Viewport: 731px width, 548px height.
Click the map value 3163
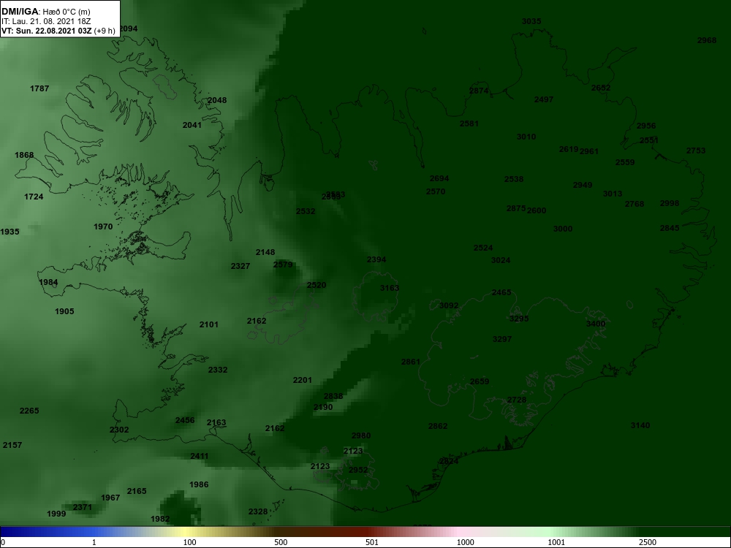pyautogui.click(x=390, y=288)
